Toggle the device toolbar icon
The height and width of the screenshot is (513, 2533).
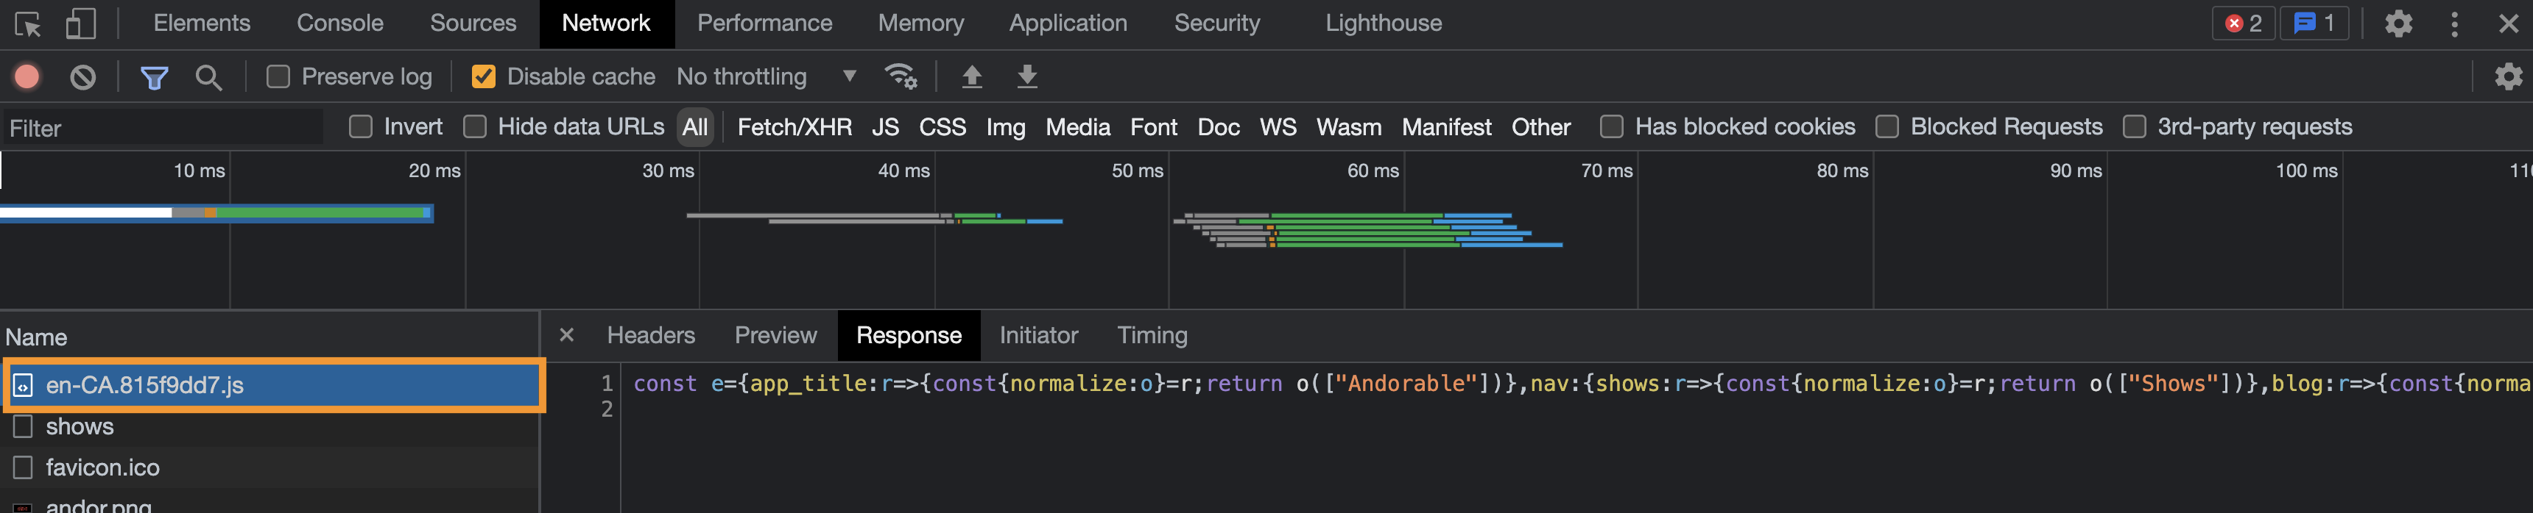pyautogui.click(x=81, y=24)
